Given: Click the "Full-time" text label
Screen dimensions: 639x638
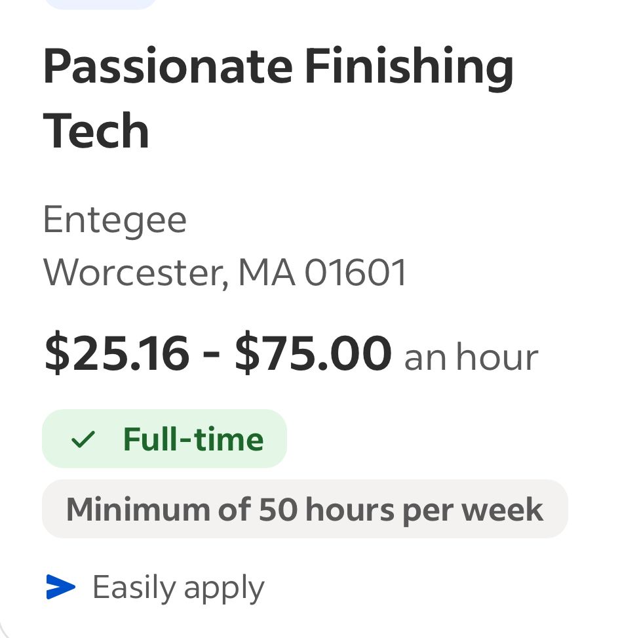Looking at the screenshot, I should (193, 439).
